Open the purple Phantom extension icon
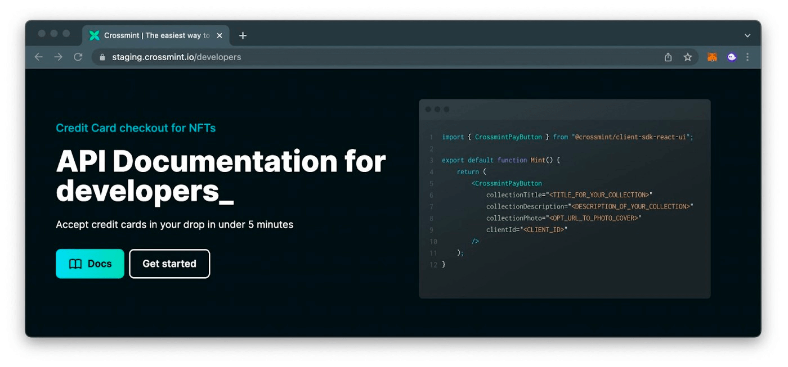Viewport: 788px width, 367px height. [x=732, y=57]
